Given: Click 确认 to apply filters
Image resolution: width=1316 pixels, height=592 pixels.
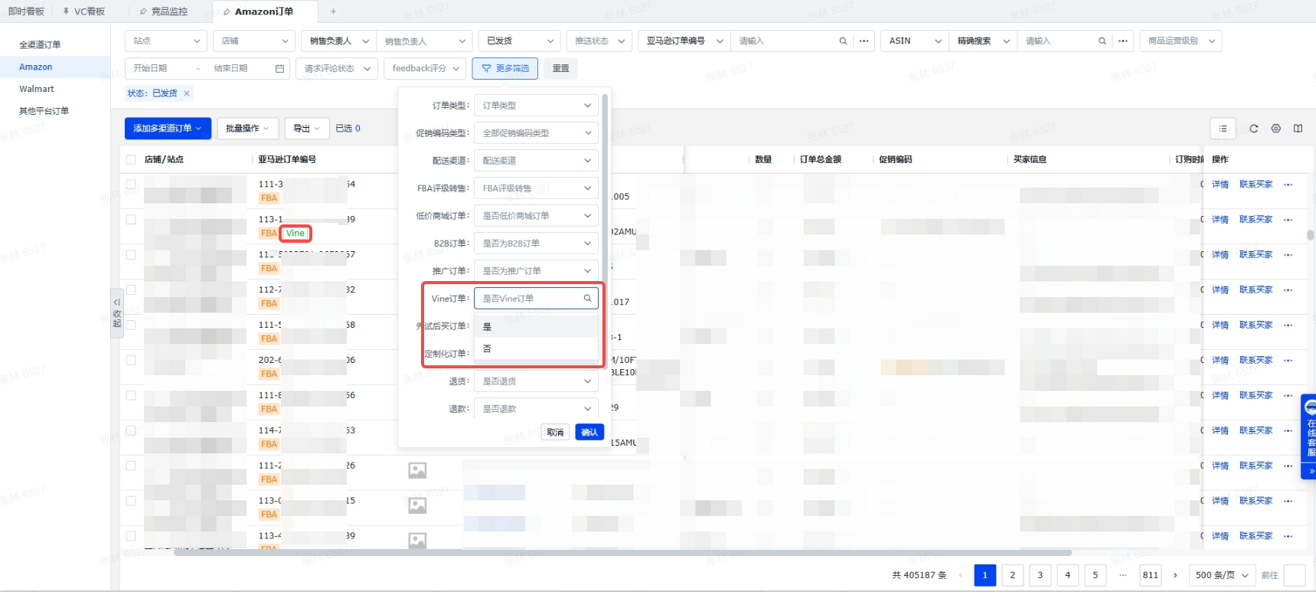Looking at the screenshot, I should click(x=589, y=433).
